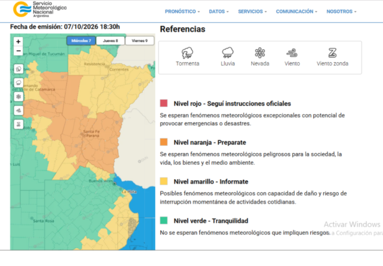Image resolution: width=383 pixels, height=266 pixels.
Task: Select the Miércoles 7 day tab
Action: [x=81, y=41]
